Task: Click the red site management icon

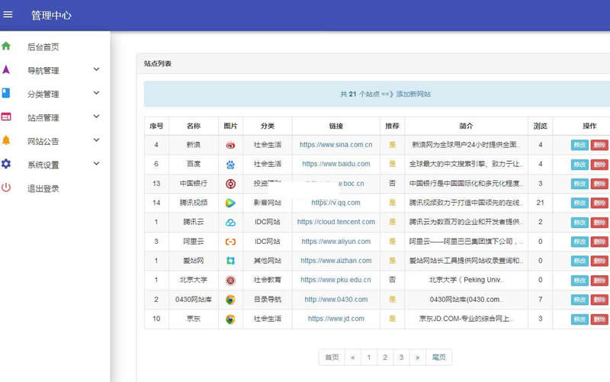Action: [x=6, y=117]
